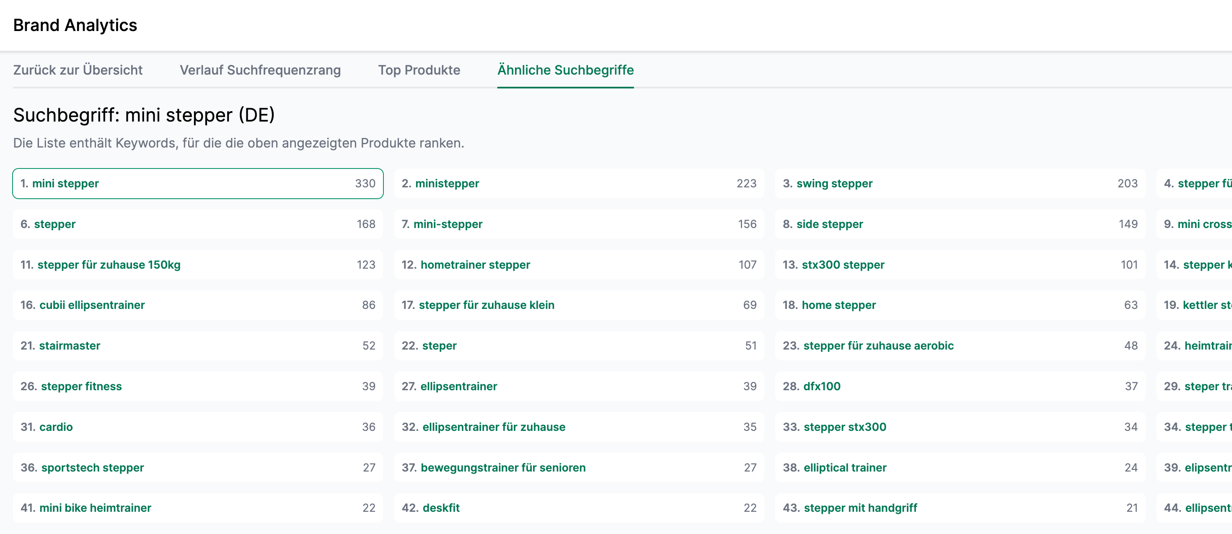Select the Ähnliche Suchbegriffe tab
The width and height of the screenshot is (1232, 534).
(565, 70)
